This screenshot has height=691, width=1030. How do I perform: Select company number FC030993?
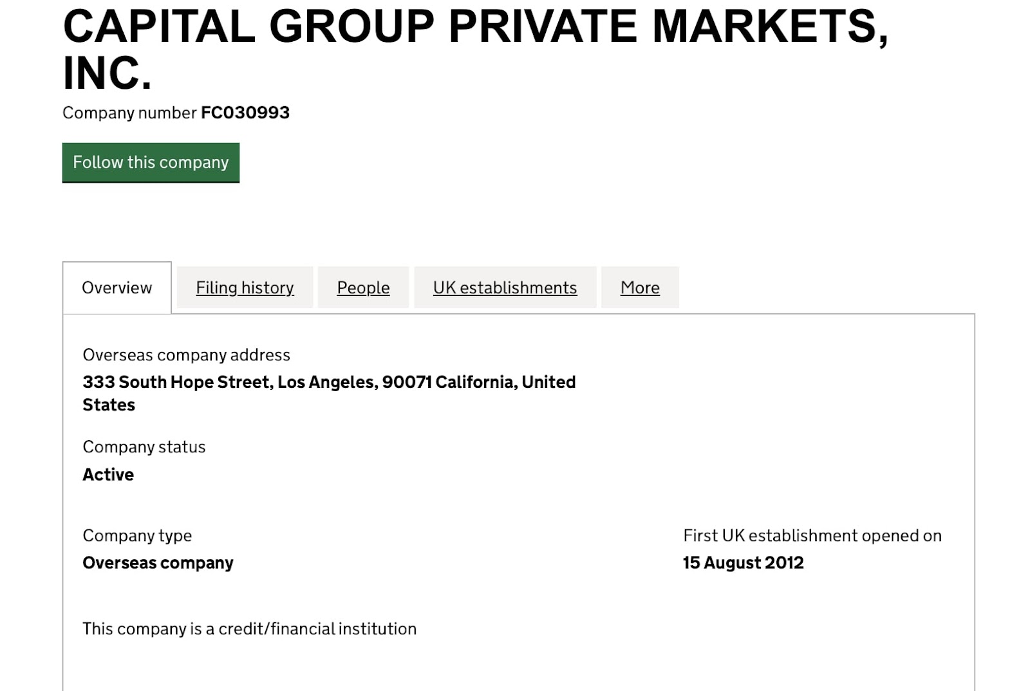pos(245,113)
